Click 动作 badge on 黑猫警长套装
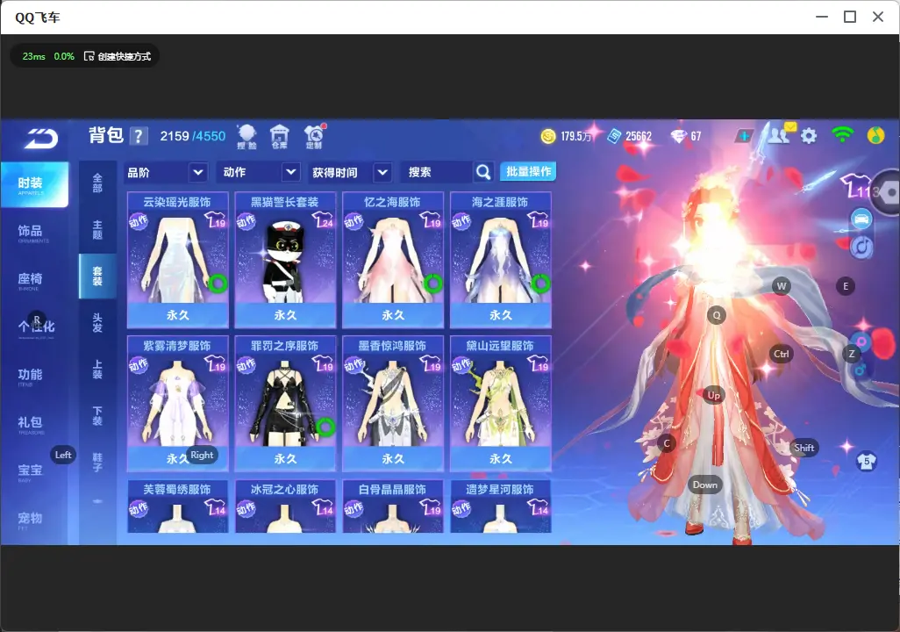 click(246, 222)
